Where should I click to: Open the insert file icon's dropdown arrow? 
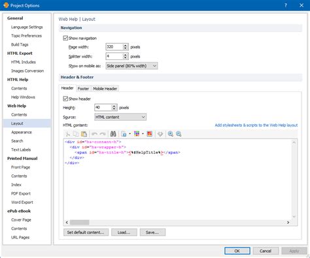[x=129, y=134]
